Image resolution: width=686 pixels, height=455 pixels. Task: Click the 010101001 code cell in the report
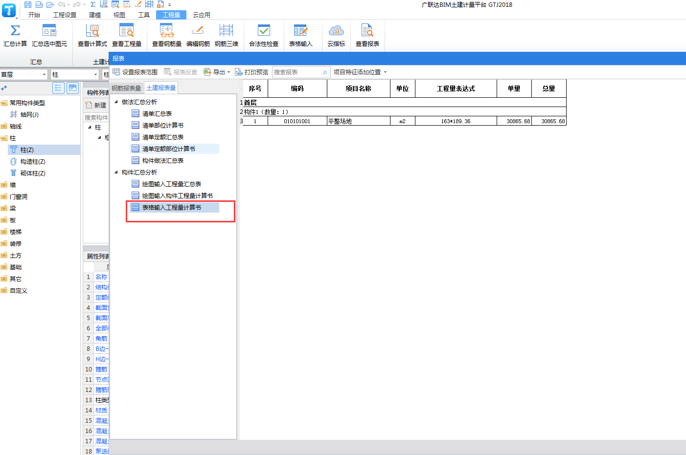tap(297, 121)
